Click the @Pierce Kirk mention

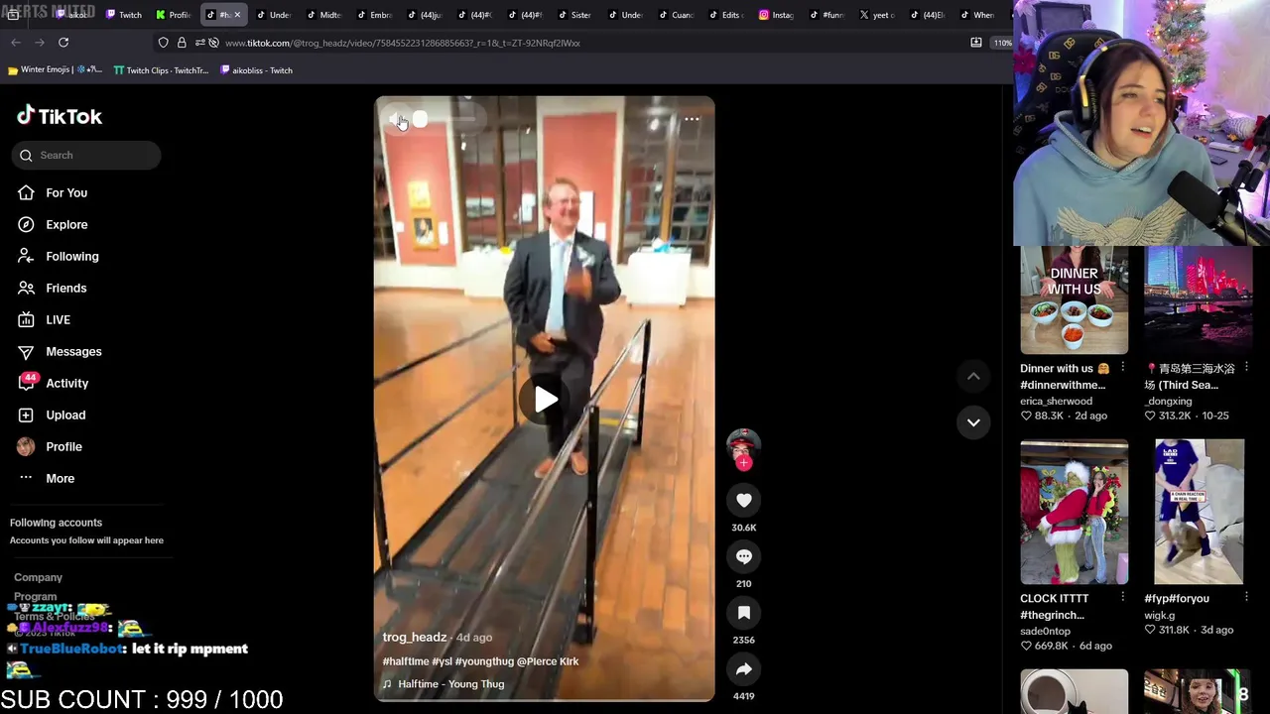click(x=548, y=661)
